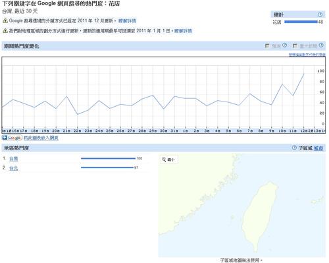This screenshot has height=263, width=329.
Task: Click the Google gadget icon below chart
Action: click(x=12, y=138)
